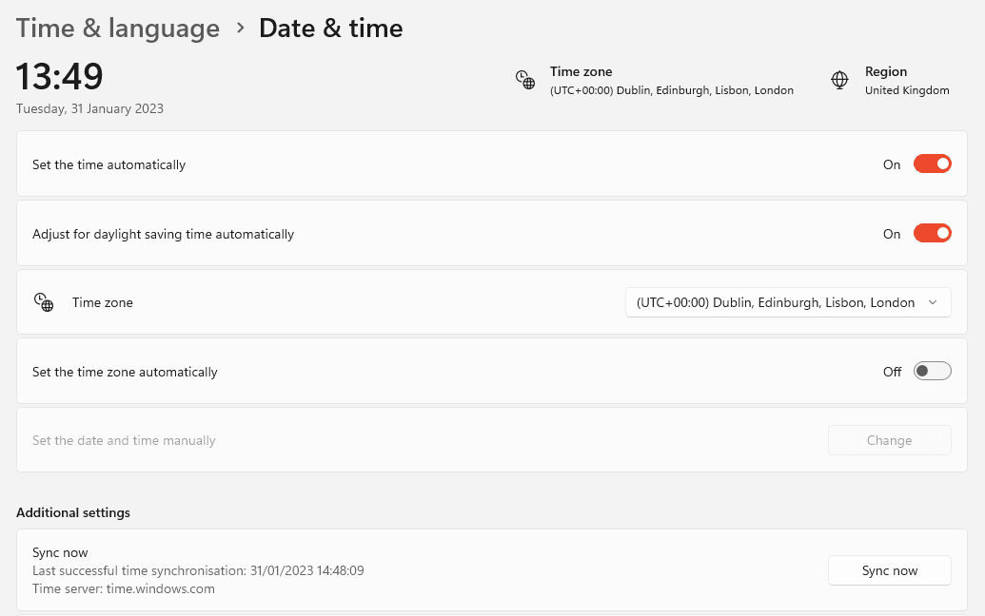
Task: Click the United Kingdom region text
Action: [906, 90]
